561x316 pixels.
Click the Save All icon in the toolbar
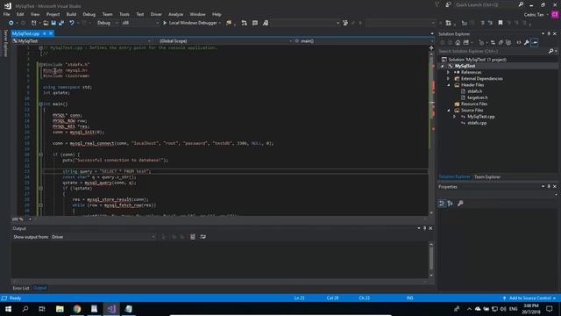coord(61,23)
